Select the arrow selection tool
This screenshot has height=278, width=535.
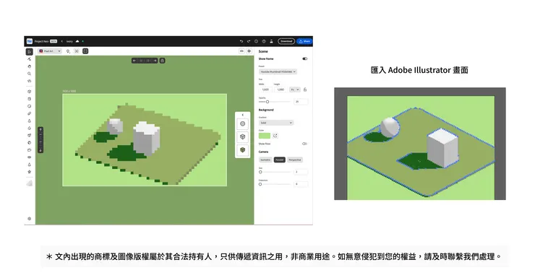click(x=30, y=52)
